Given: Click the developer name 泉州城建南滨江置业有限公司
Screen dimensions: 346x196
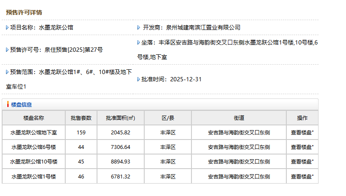Looking at the screenshot, I should (203, 27).
